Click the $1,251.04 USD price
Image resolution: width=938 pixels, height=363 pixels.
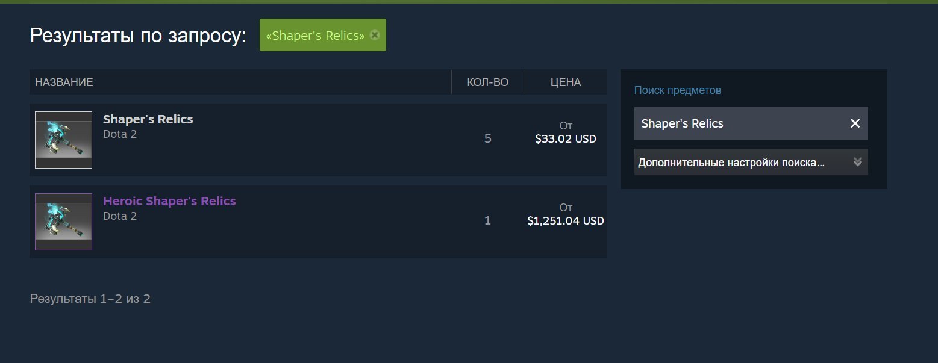coord(565,221)
